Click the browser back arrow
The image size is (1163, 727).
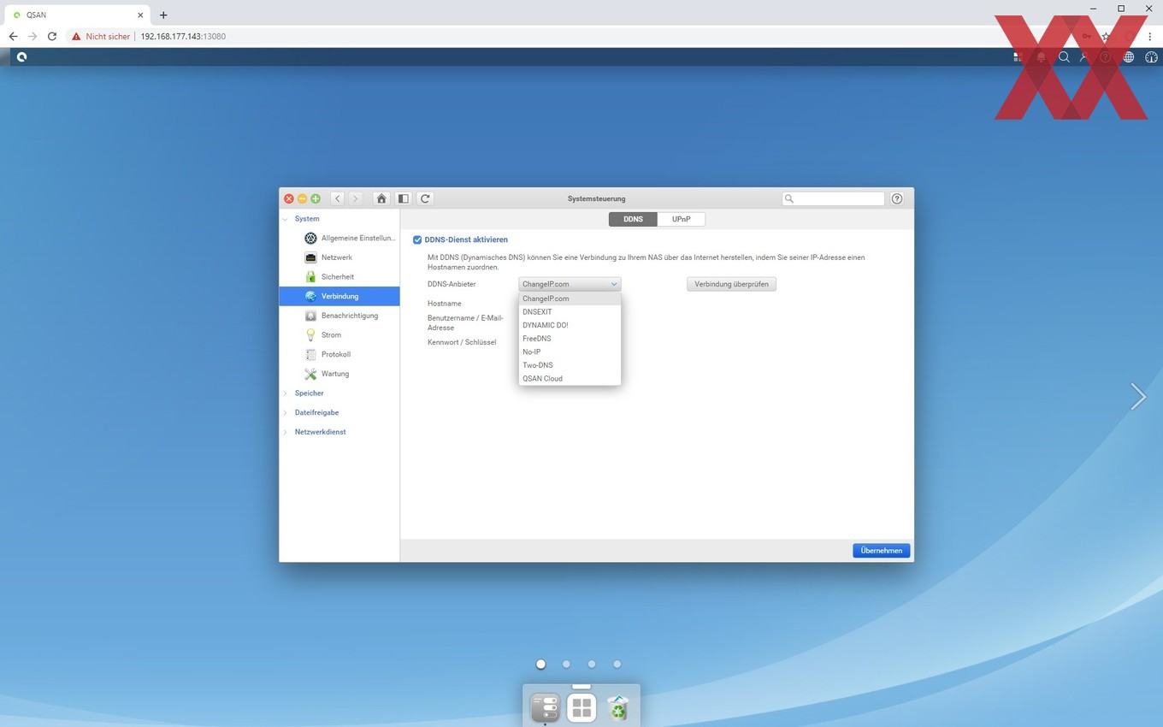point(13,37)
